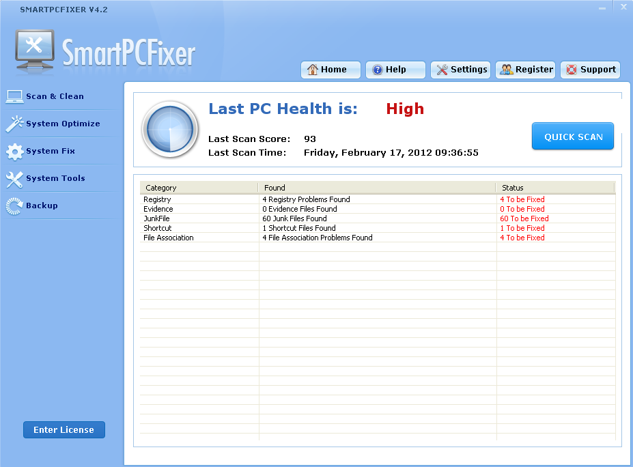The width and height of the screenshot is (633, 467).
Task: Open the Register dialog
Action: [x=526, y=70]
